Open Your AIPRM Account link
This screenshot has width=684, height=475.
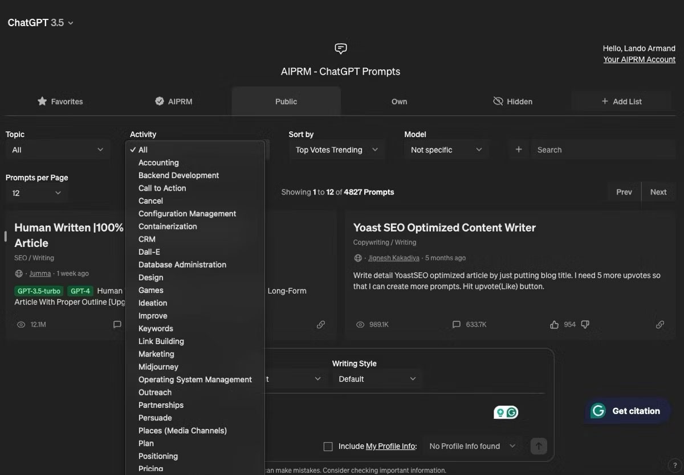coord(639,59)
